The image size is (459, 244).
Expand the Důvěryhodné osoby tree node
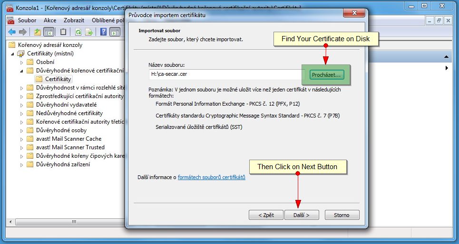click(x=21, y=130)
